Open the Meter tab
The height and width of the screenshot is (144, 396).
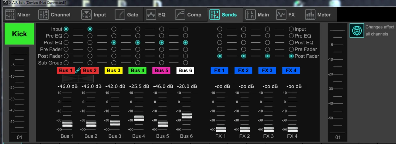click(318, 14)
